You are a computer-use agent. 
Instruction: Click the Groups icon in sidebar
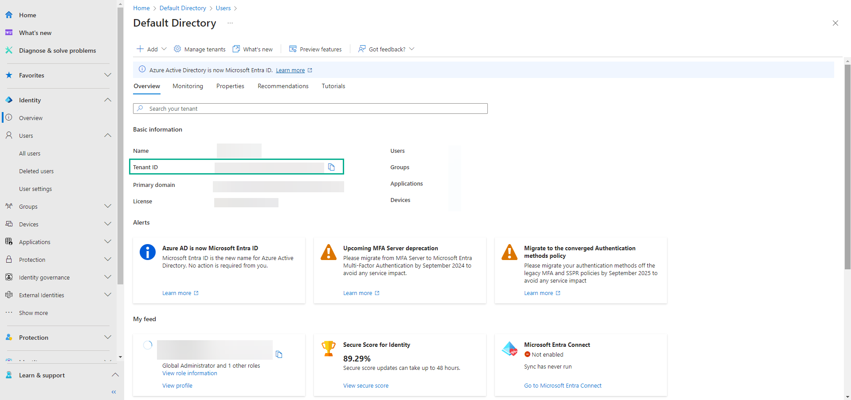(9, 206)
